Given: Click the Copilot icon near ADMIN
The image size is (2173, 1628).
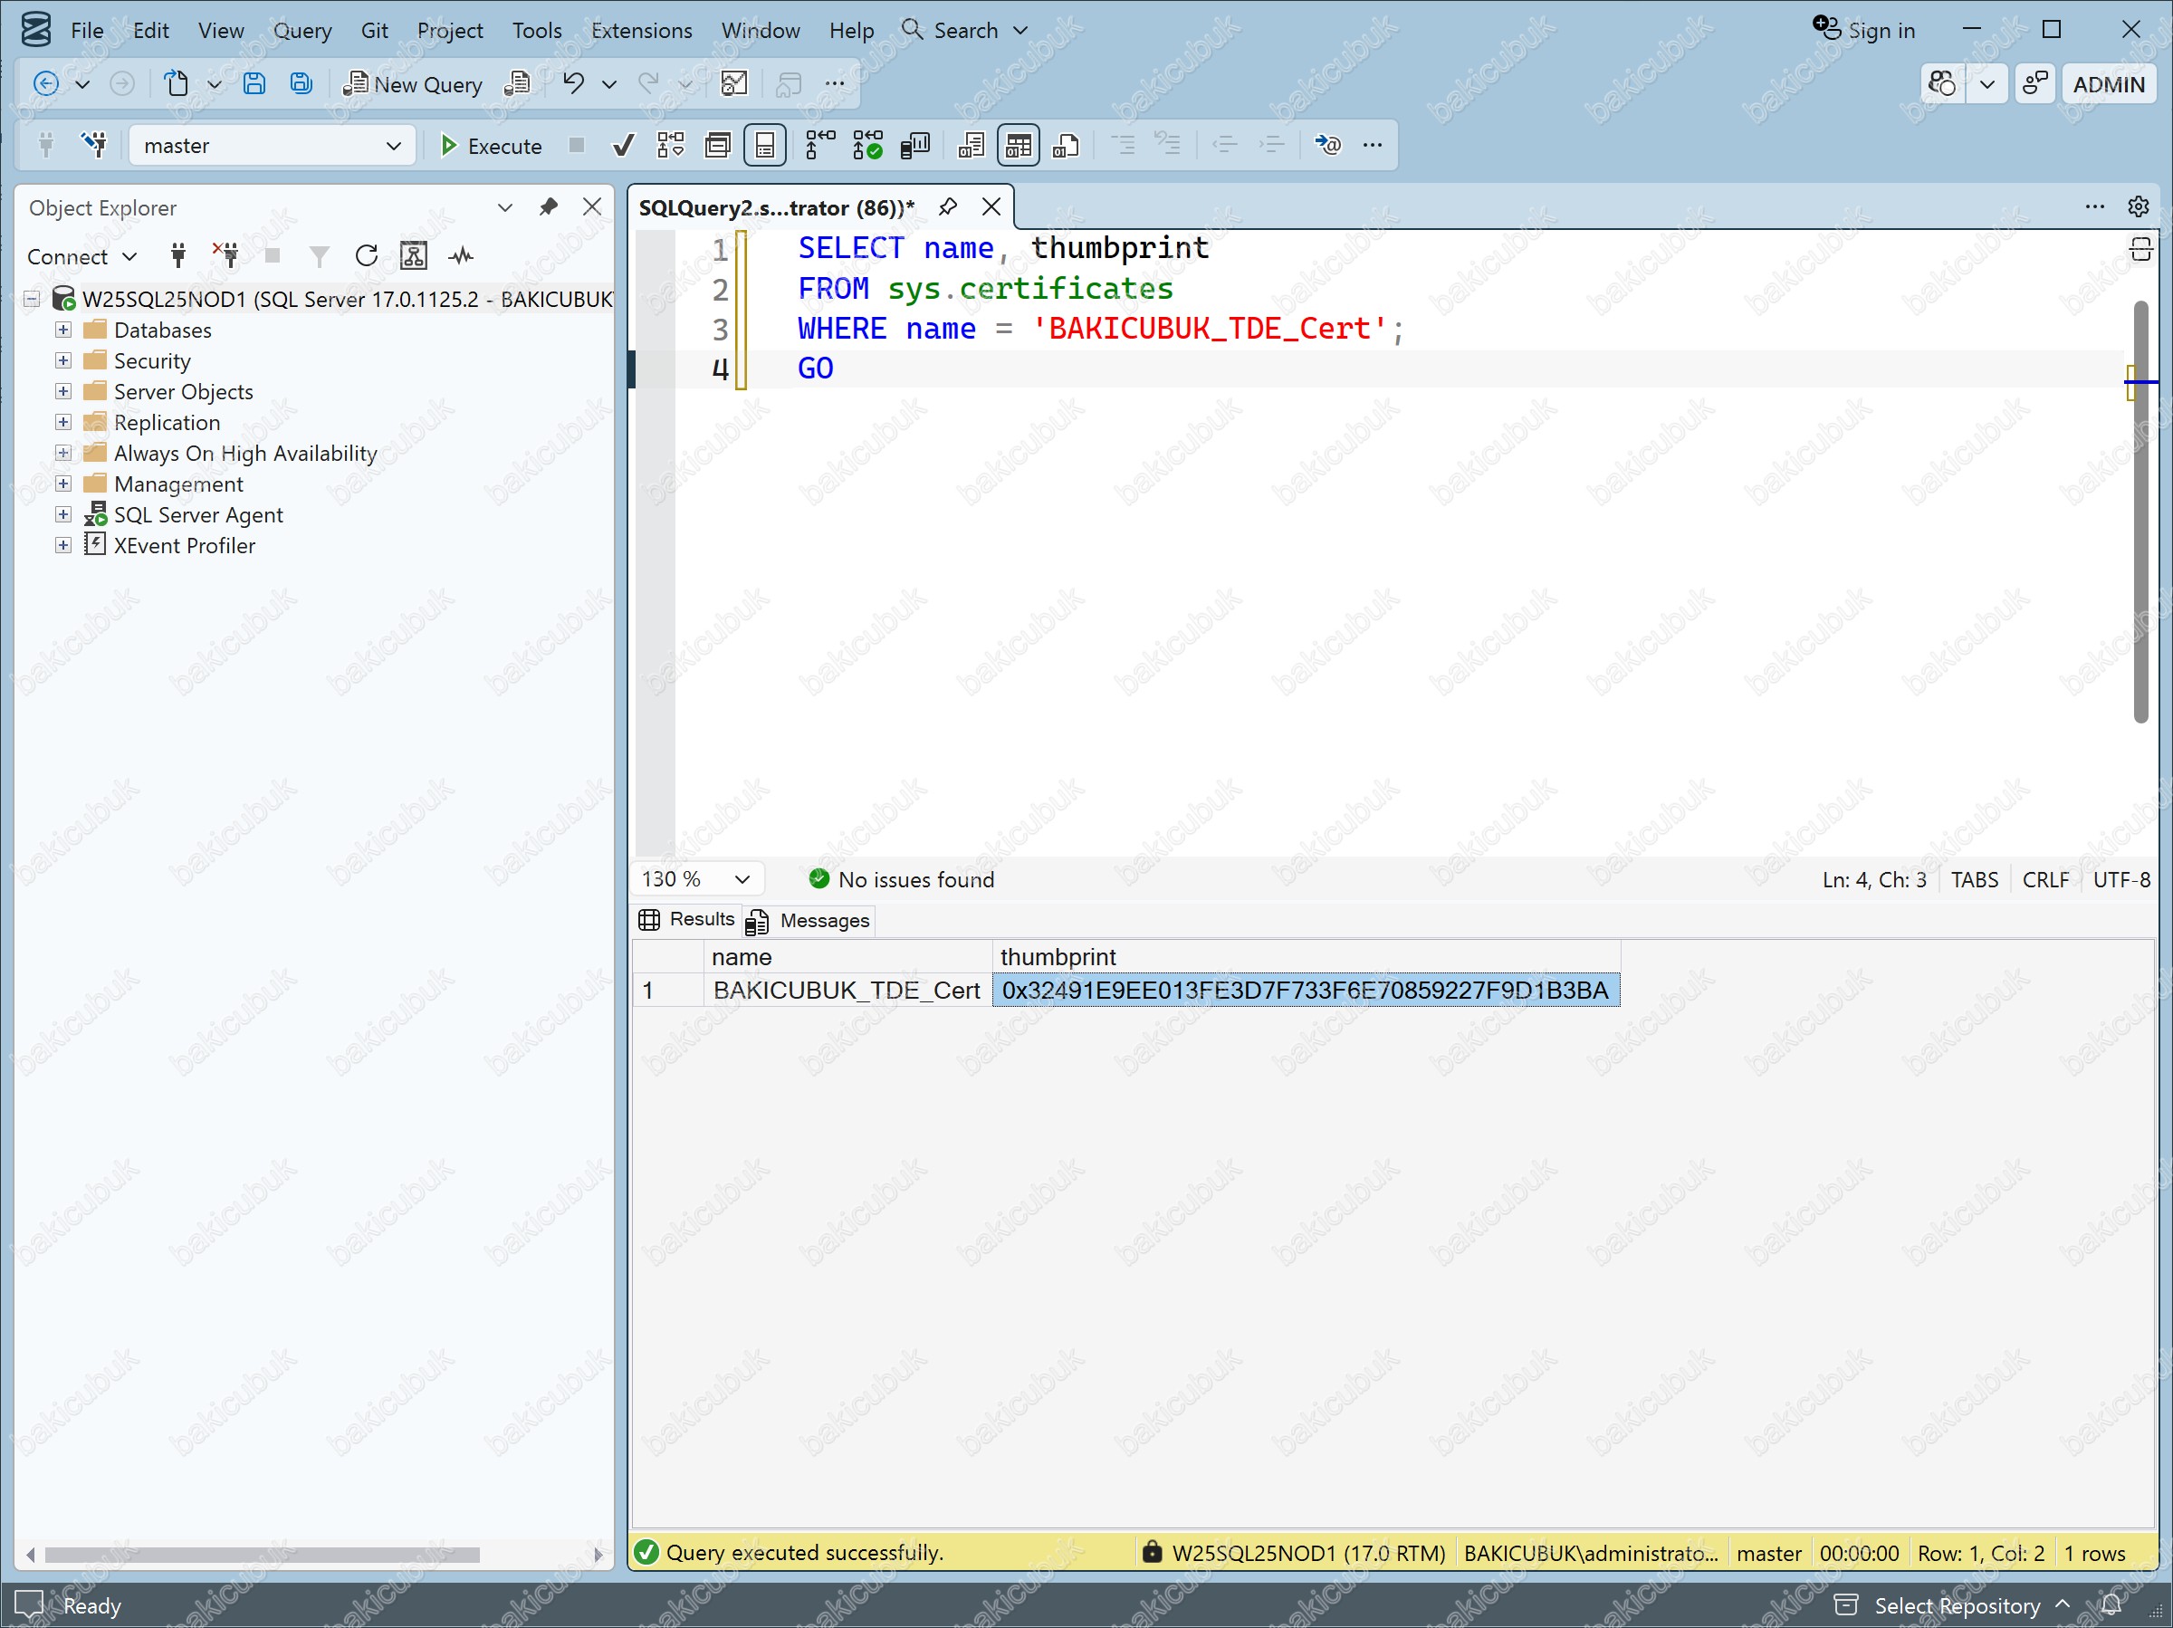Looking at the screenshot, I should [1941, 84].
